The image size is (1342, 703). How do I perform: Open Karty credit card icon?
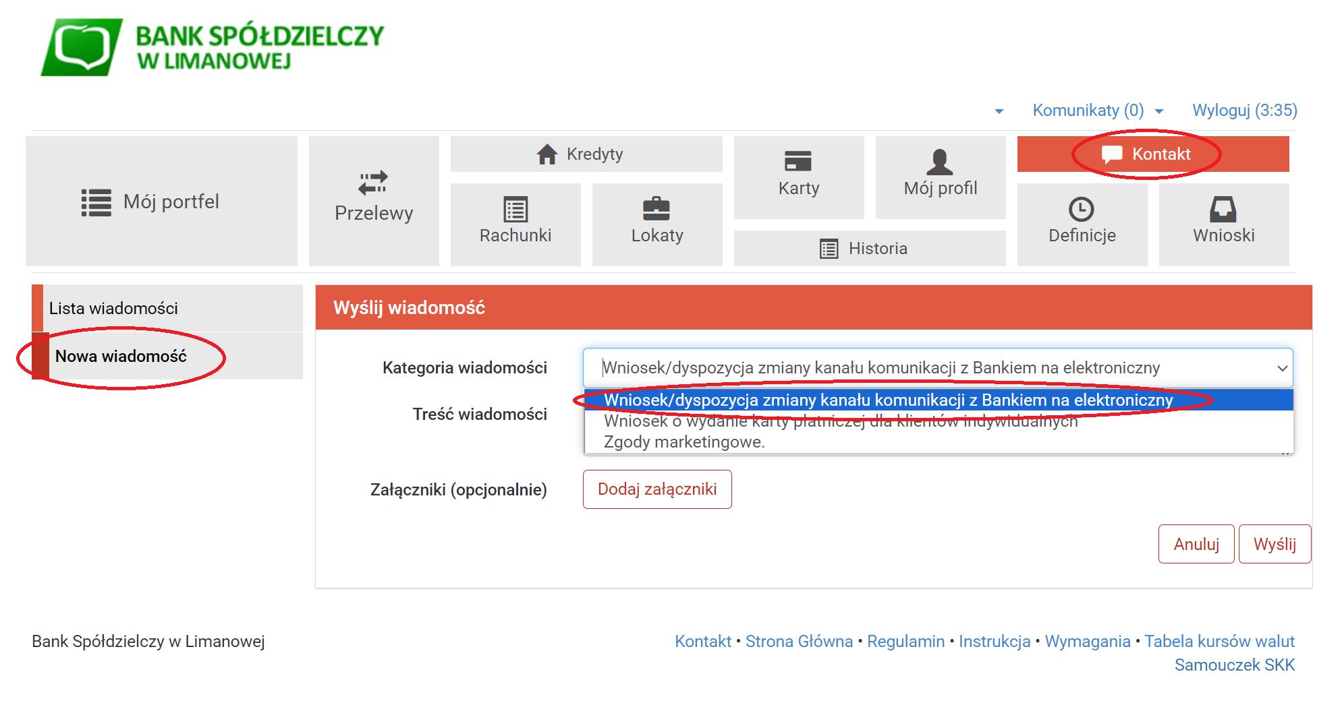798,162
